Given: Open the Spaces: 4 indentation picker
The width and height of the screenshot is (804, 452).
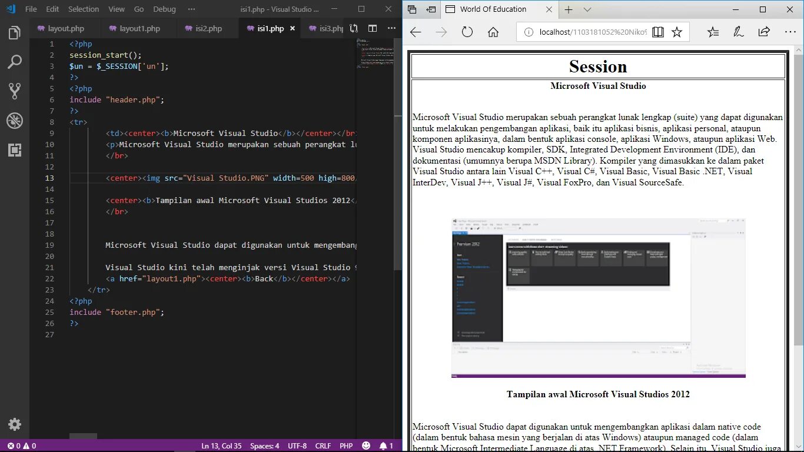Looking at the screenshot, I should pos(264,446).
